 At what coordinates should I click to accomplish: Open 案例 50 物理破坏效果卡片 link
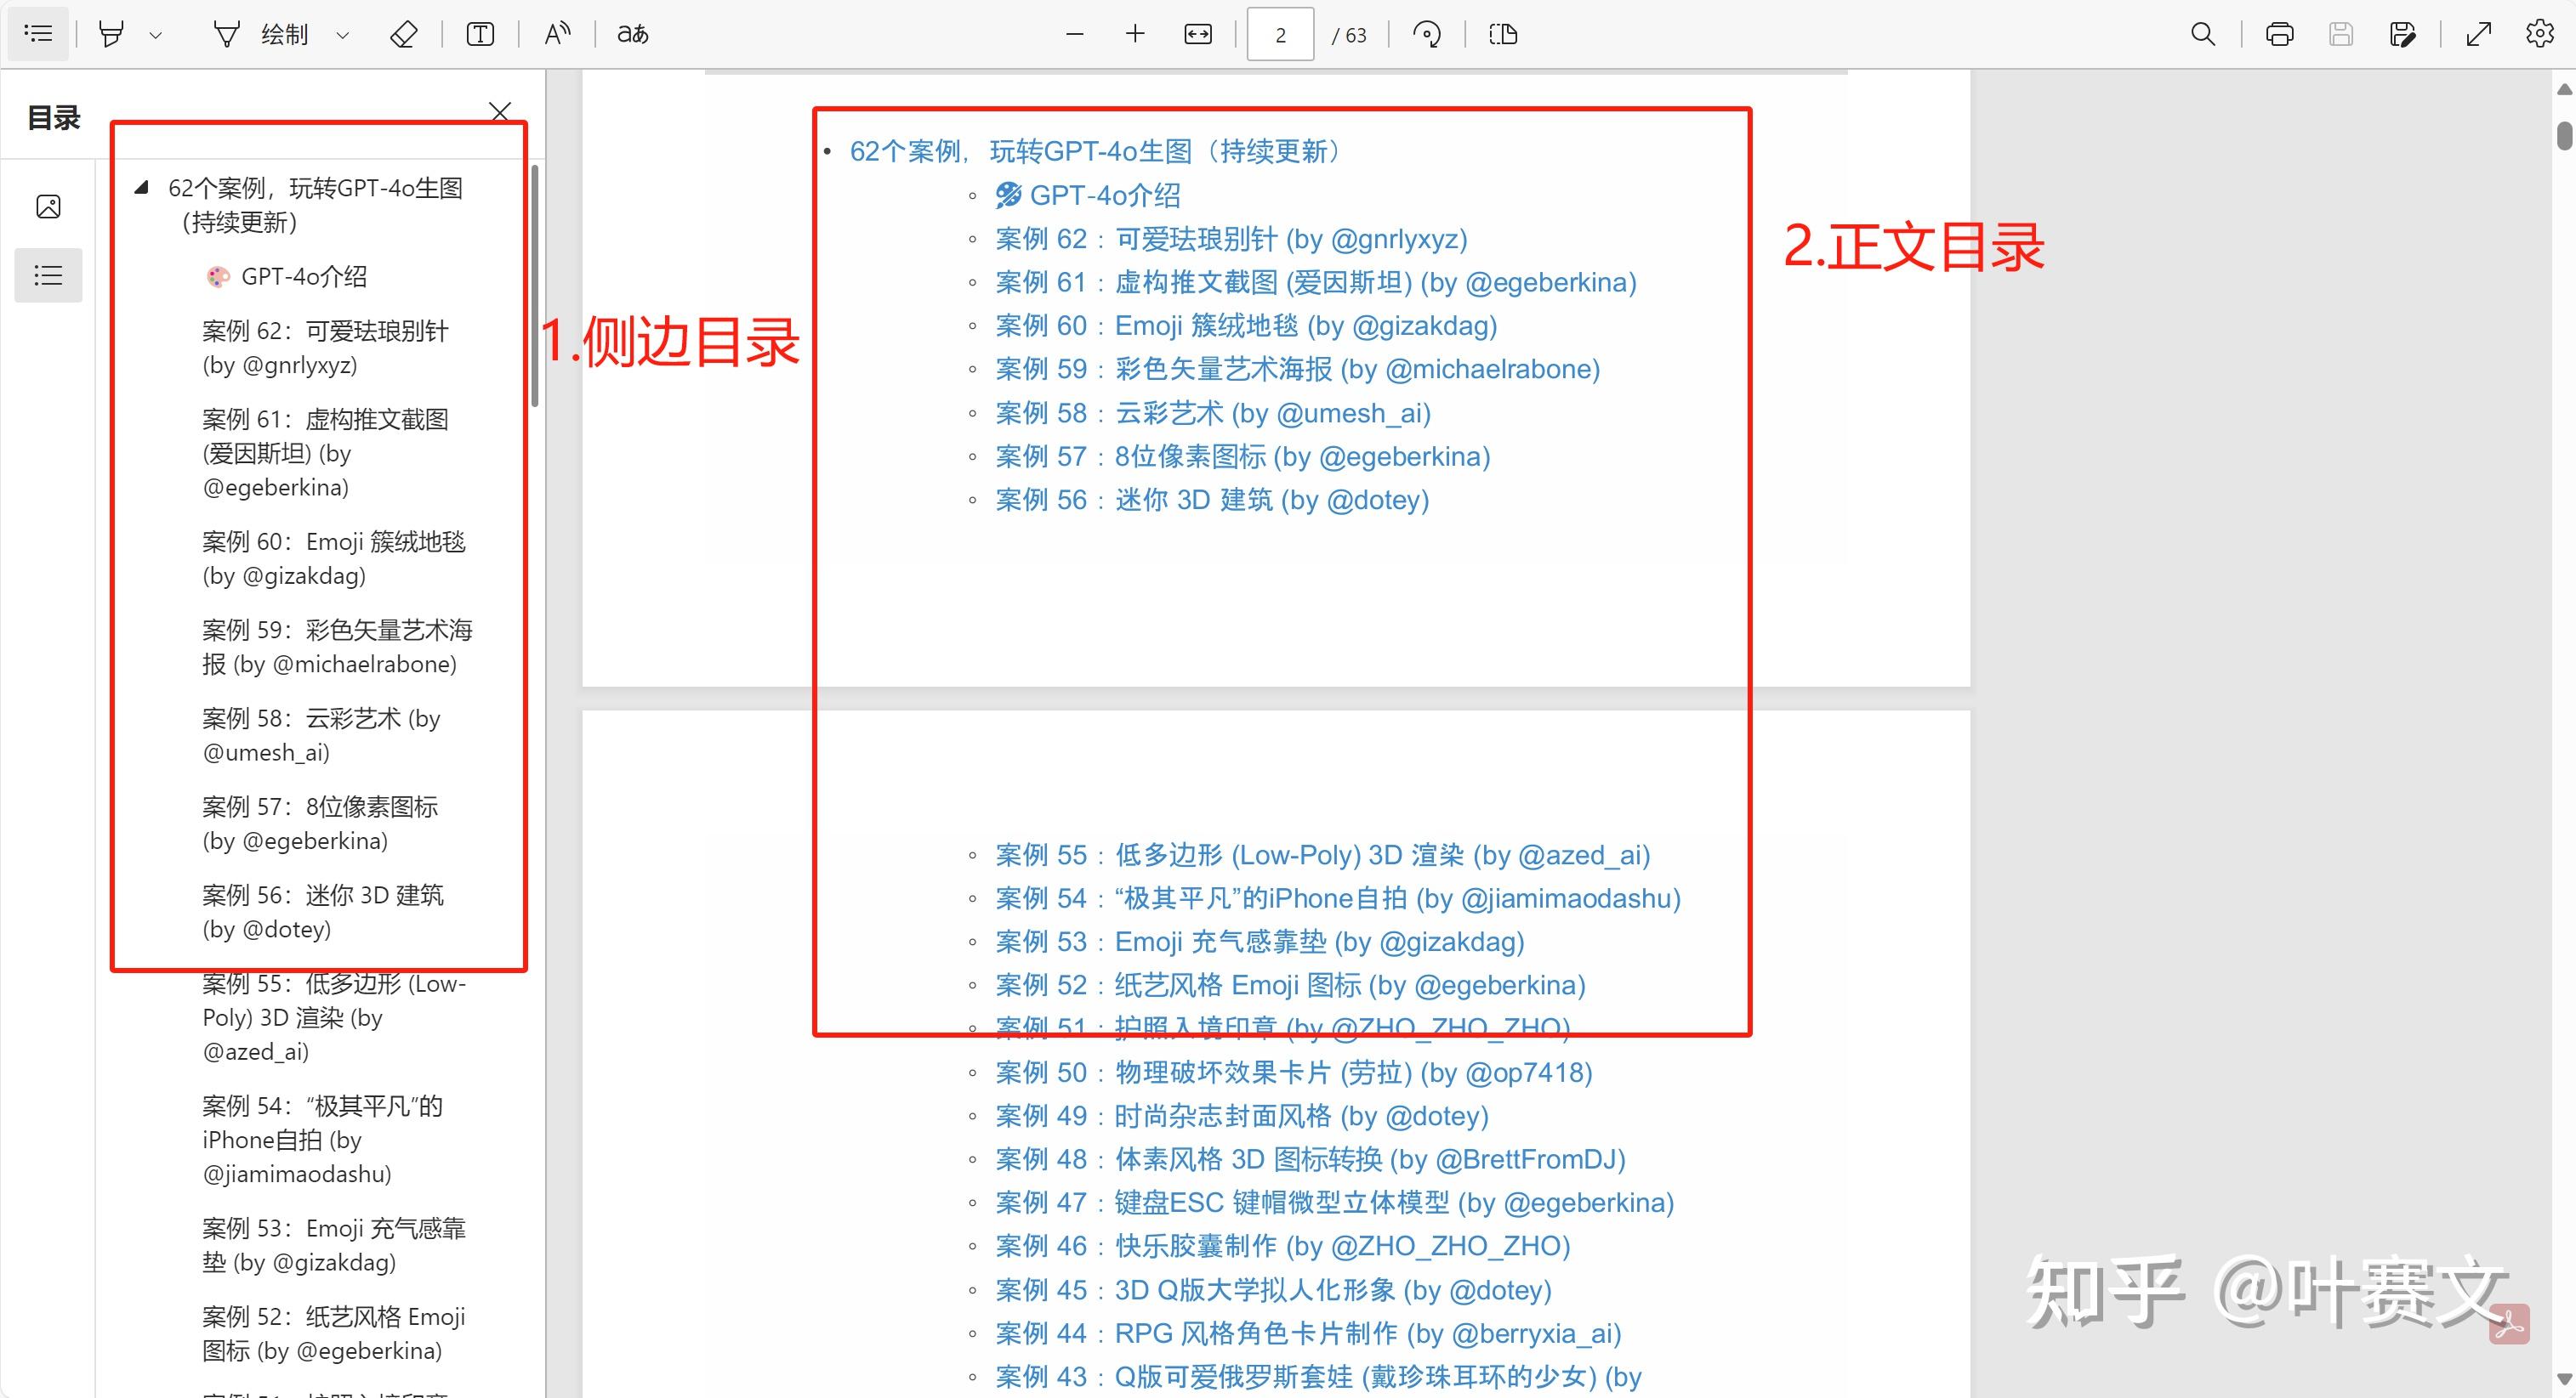(1290, 1073)
